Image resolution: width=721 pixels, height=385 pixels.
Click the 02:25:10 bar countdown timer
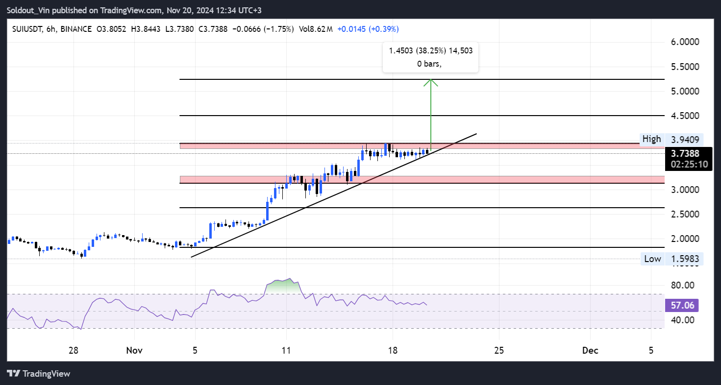click(689, 164)
